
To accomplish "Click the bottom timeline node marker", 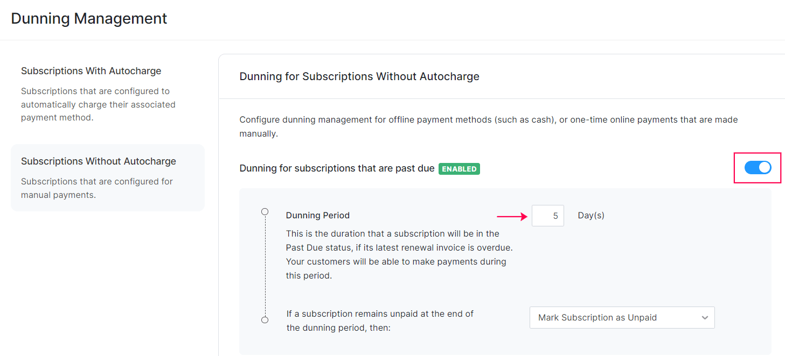I will point(265,319).
